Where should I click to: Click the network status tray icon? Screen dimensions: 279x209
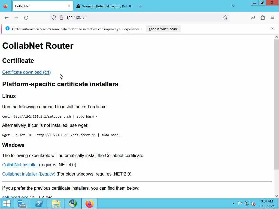247,204
